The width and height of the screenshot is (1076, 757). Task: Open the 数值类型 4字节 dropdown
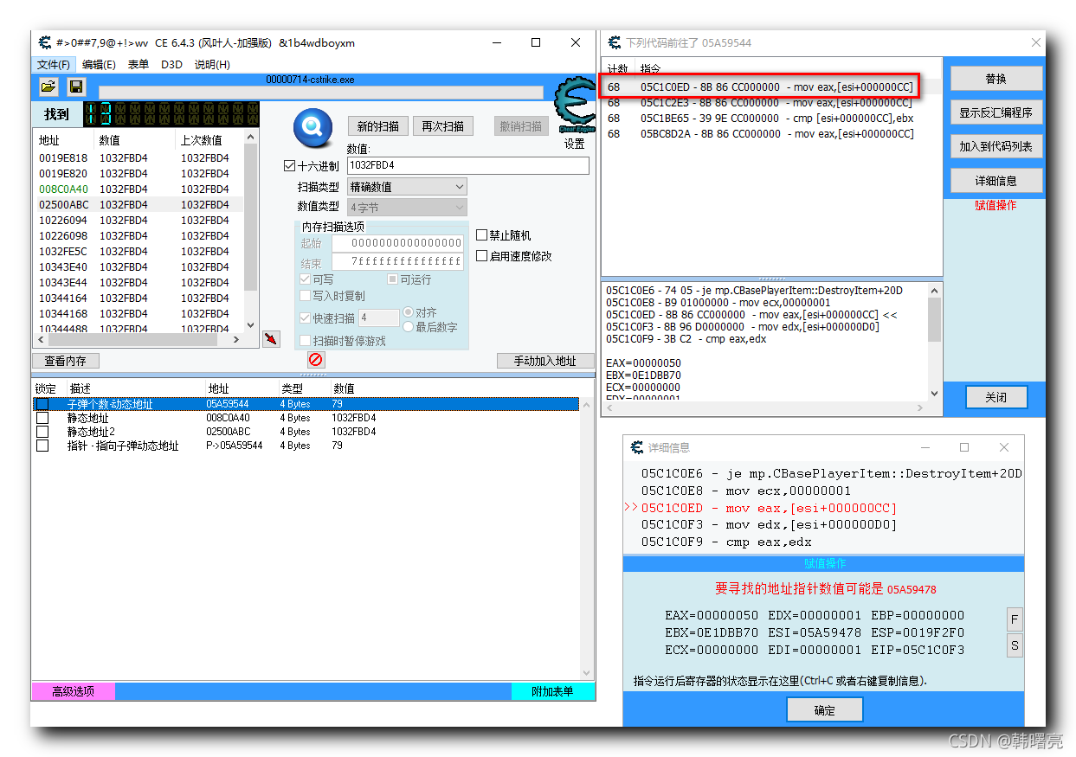coord(407,208)
